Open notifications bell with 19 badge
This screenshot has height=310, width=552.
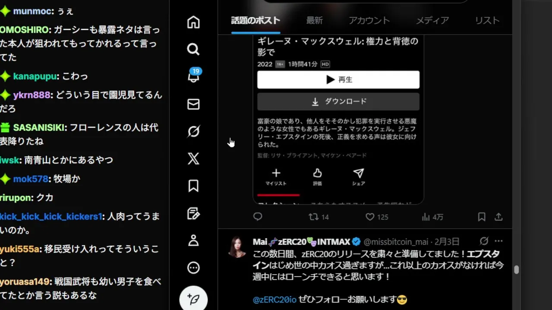194,76
